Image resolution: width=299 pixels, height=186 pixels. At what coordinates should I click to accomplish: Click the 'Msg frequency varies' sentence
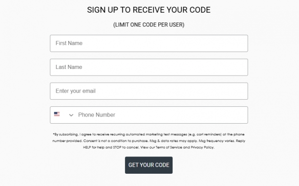coord(217,141)
